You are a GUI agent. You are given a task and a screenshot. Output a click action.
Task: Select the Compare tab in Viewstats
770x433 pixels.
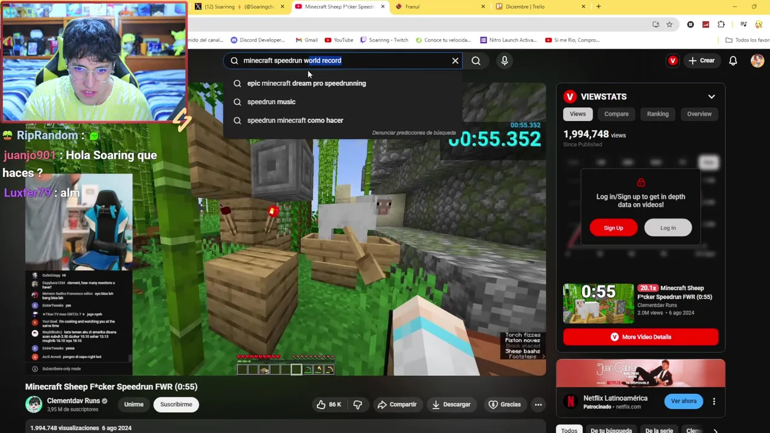(x=616, y=114)
